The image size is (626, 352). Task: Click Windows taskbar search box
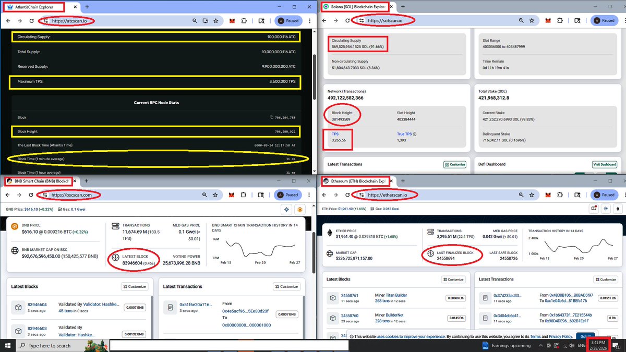click(x=63, y=345)
